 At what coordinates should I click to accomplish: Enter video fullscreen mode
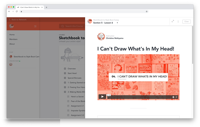176,97
